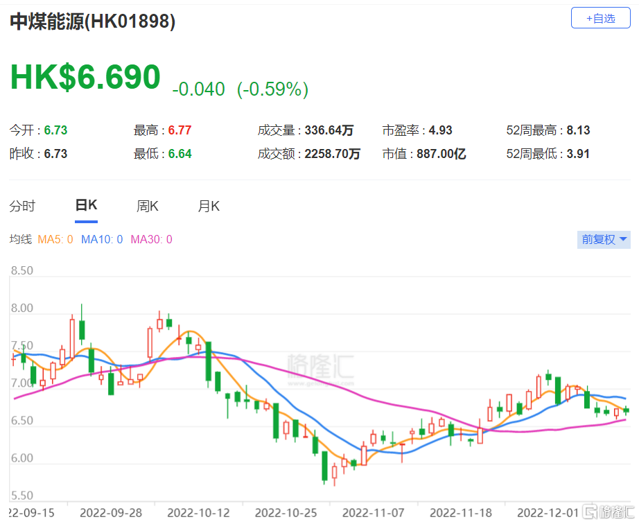Add the stock via +自选 button
The height and width of the screenshot is (524, 639).
tap(600, 18)
